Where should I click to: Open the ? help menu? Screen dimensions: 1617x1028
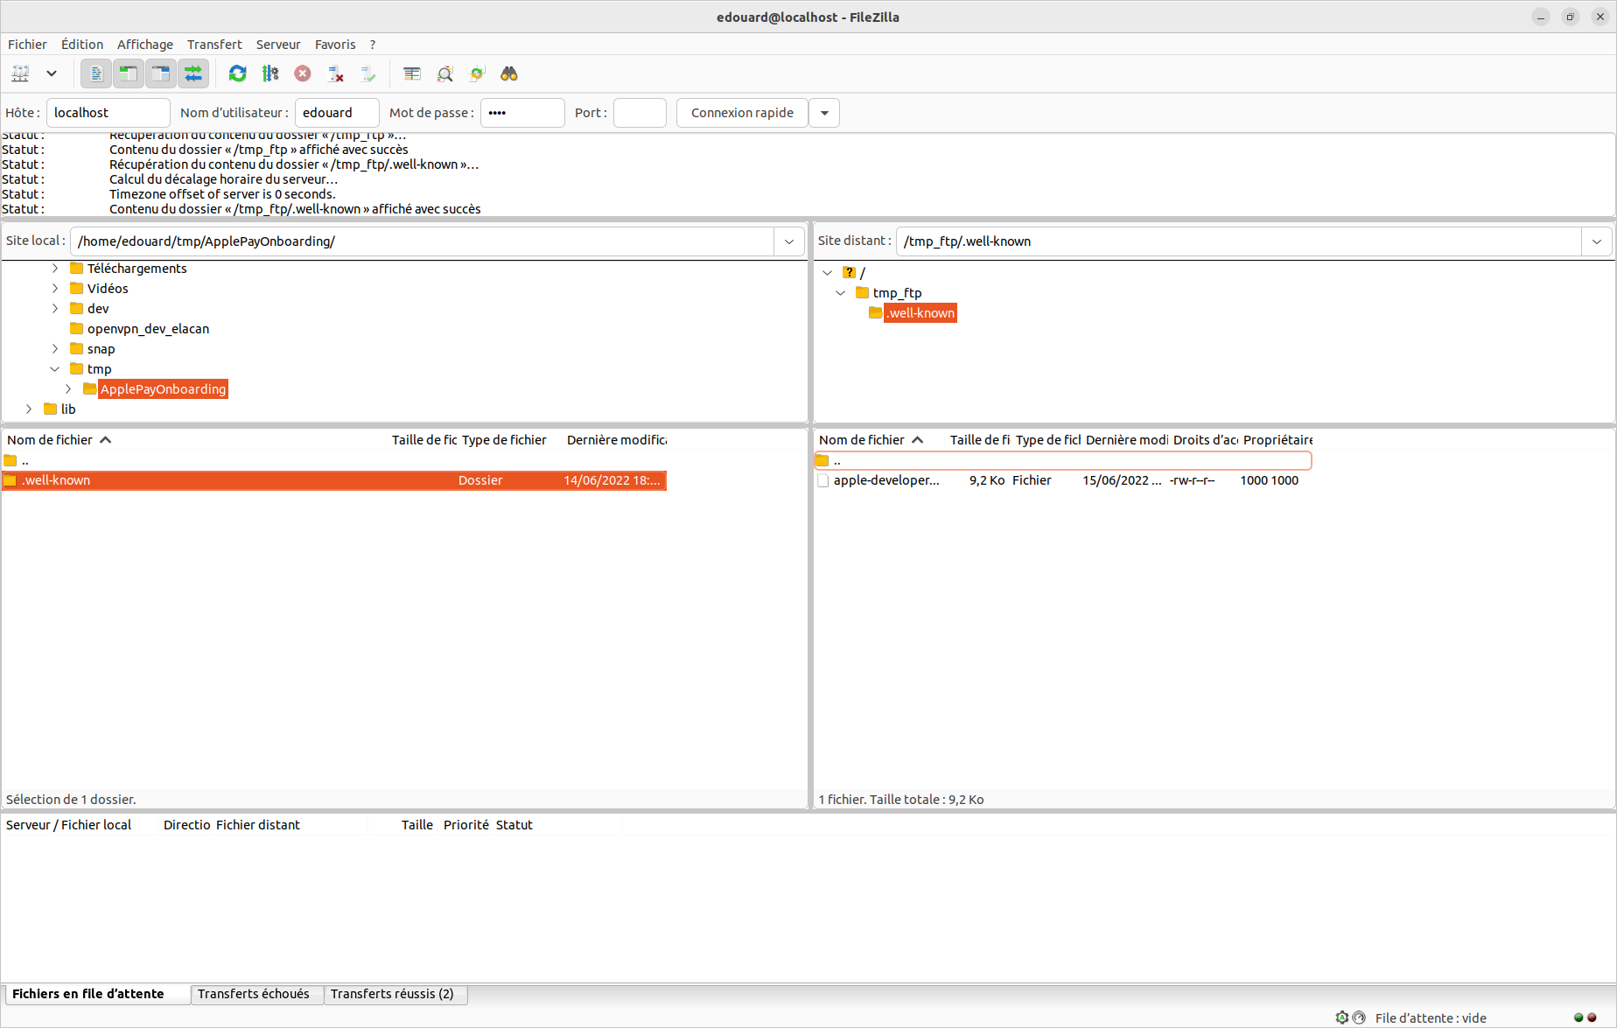(373, 45)
